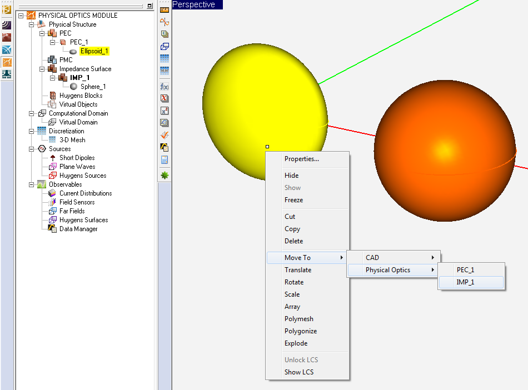
Task: Click the orange sine curve toolbar icon
Action: coord(165,22)
